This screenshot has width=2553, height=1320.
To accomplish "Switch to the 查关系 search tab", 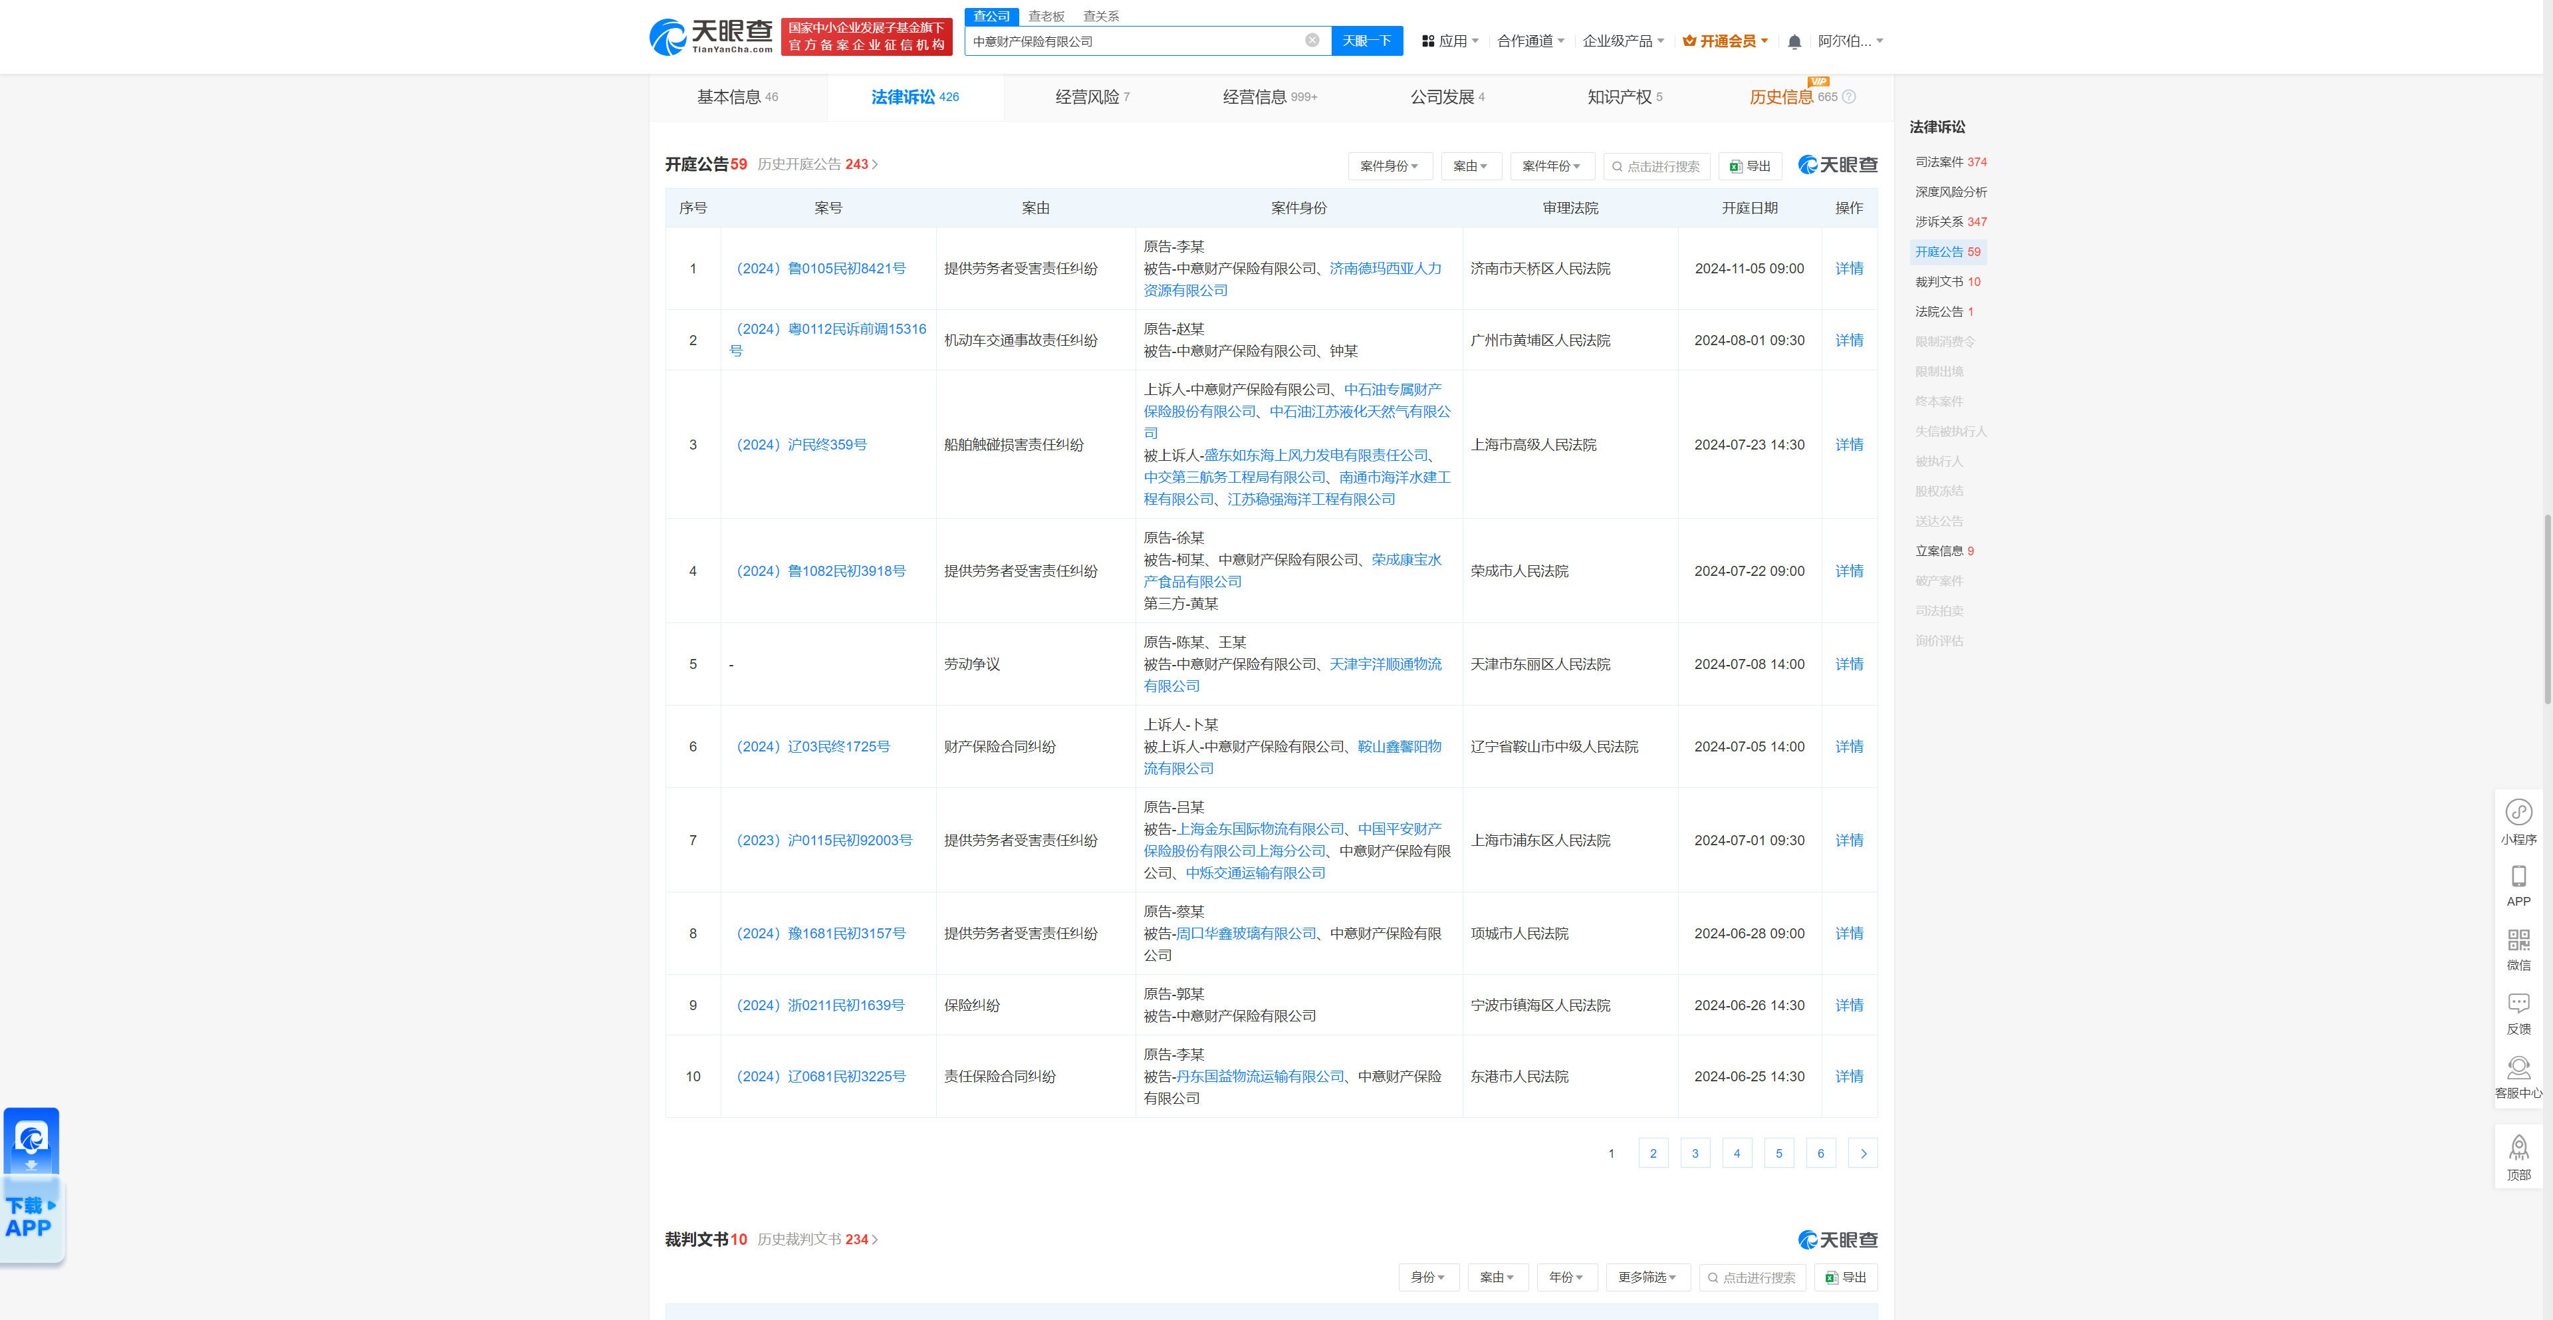I will tap(1101, 16).
